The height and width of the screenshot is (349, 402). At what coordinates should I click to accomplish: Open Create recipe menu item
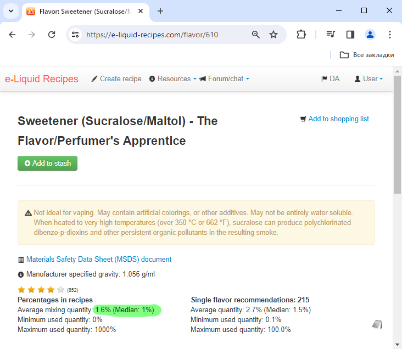116,78
